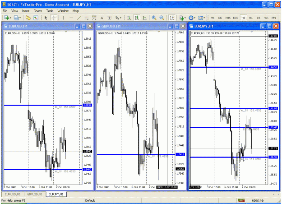
Task: Click the Profiles toolbar icon
Action: [x=16, y=18]
